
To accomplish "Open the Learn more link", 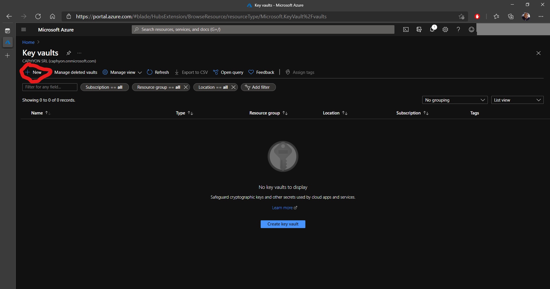I will coord(284,208).
